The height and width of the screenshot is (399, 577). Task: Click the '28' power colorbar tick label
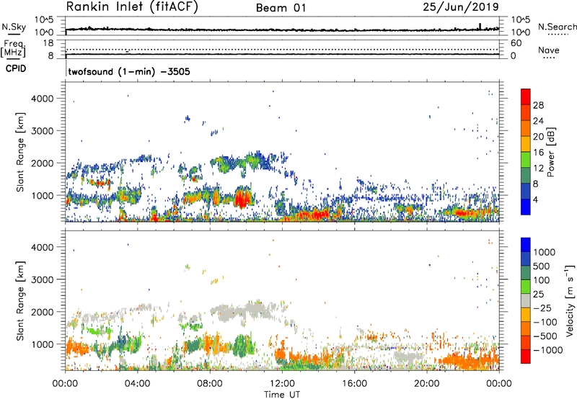tap(538, 105)
